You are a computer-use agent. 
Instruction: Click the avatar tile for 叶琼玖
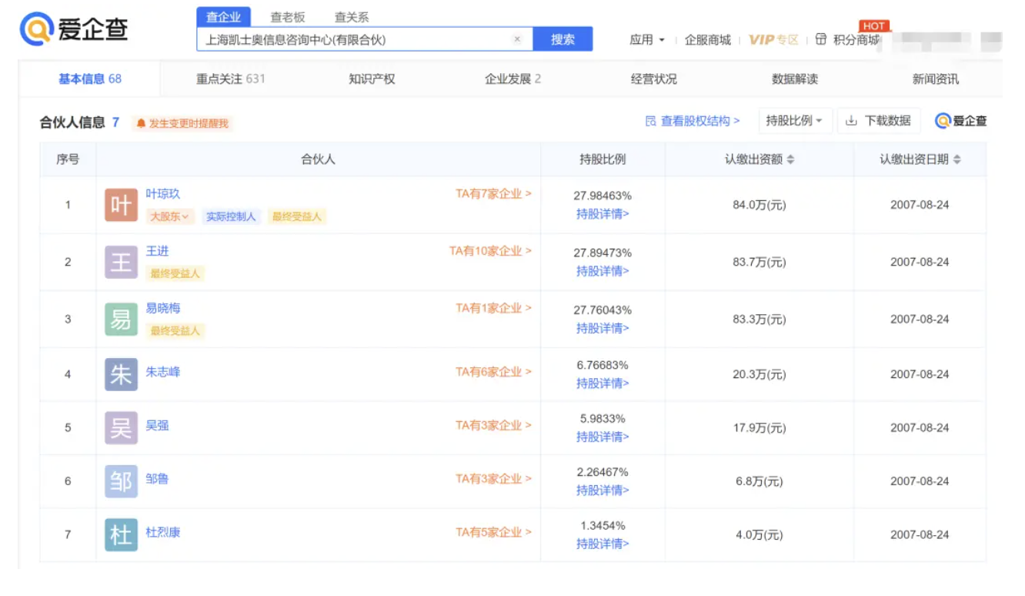pos(121,205)
